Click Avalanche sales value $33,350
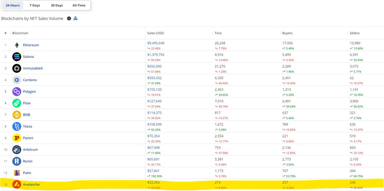The height and width of the screenshot is (191, 384). click(154, 182)
